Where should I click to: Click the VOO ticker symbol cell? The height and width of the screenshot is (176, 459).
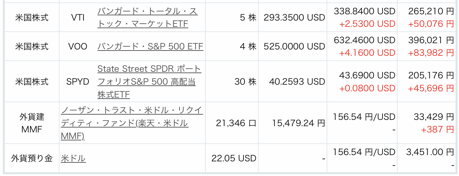[x=78, y=46]
